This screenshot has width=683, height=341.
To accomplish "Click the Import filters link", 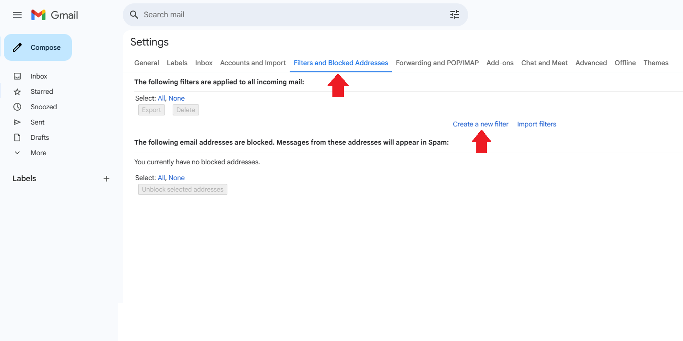I will (537, 124).
